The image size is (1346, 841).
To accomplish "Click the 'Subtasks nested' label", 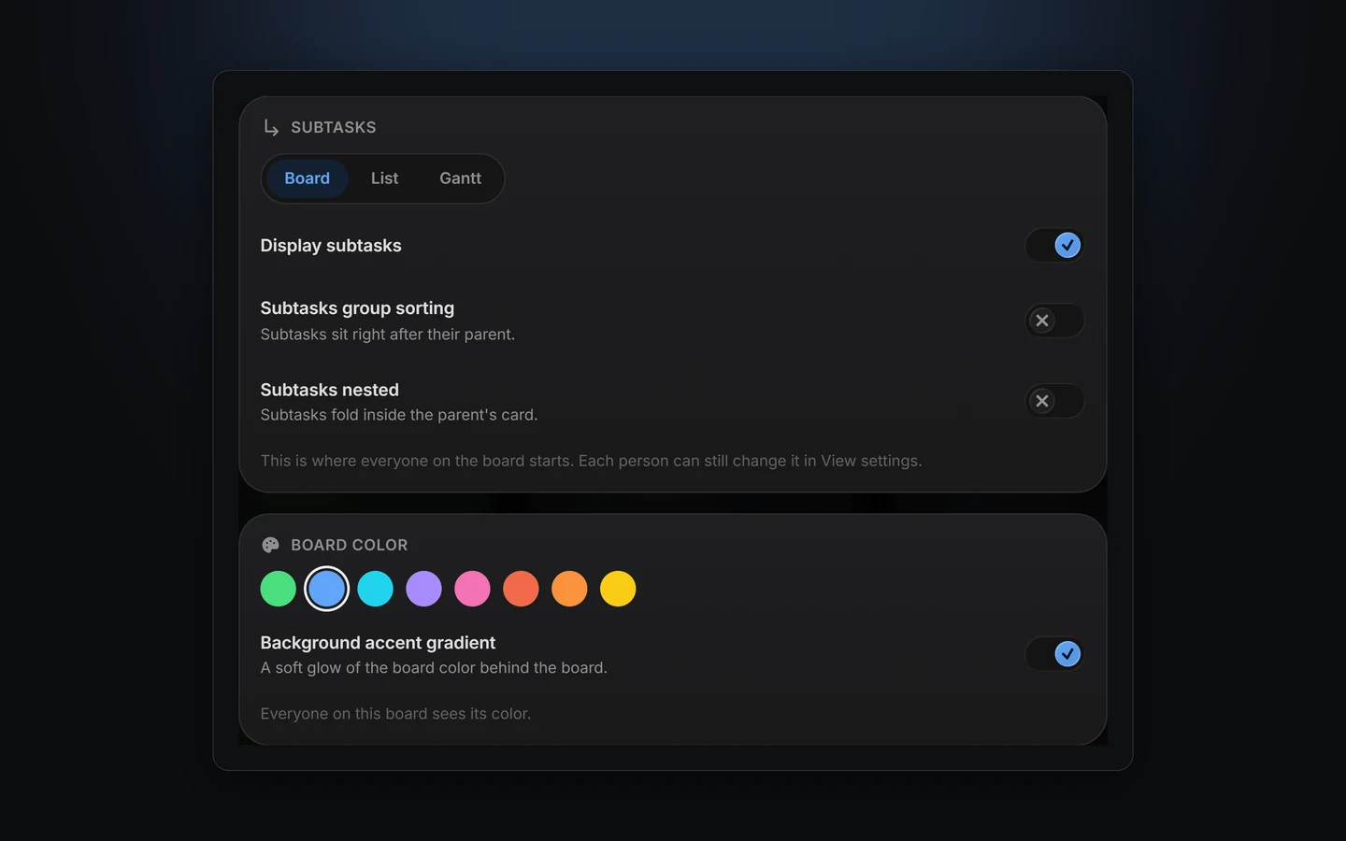I will tap(329, 390).
